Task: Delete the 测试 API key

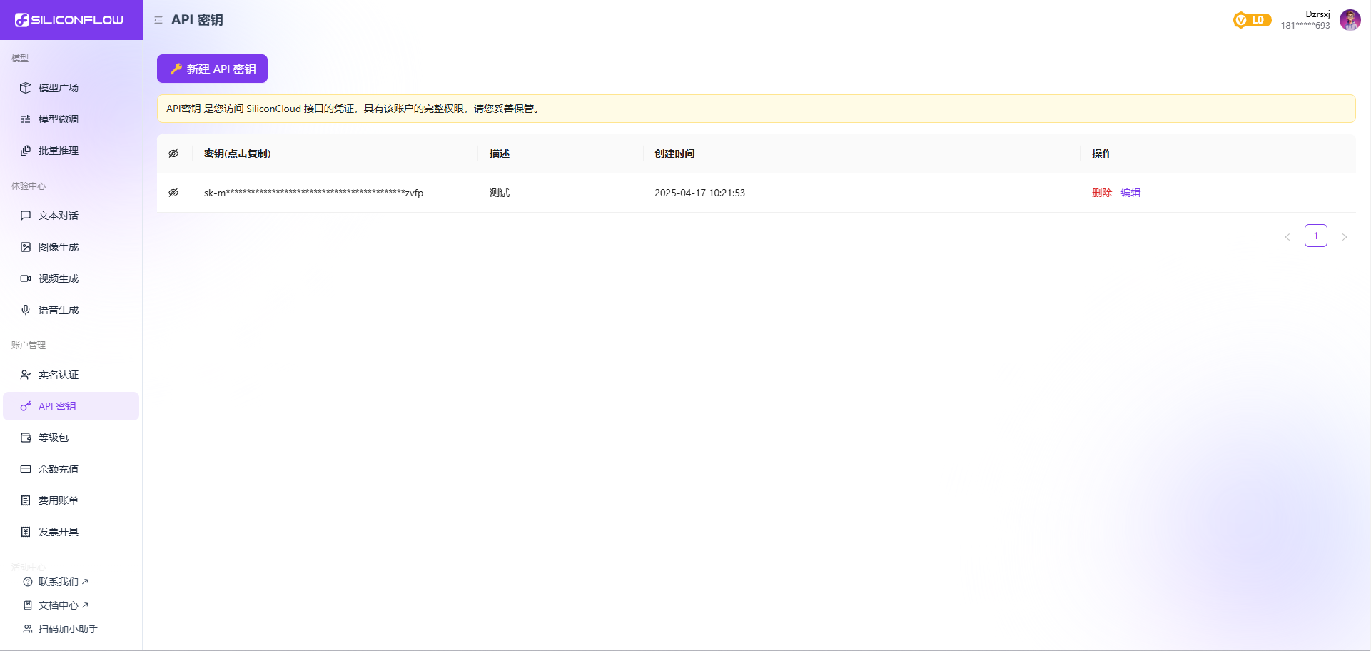Action: (1101, 193)
